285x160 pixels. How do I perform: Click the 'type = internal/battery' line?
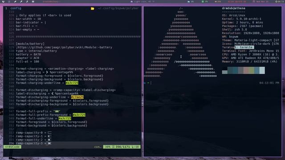37,51
